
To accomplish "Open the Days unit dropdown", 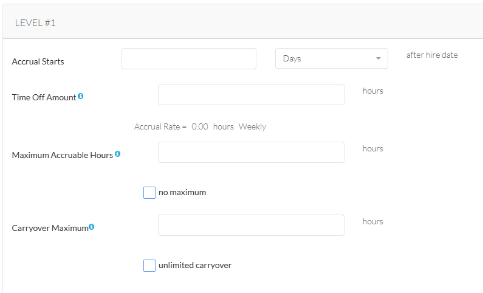I will pyautogui.click(x=332, y=58).
